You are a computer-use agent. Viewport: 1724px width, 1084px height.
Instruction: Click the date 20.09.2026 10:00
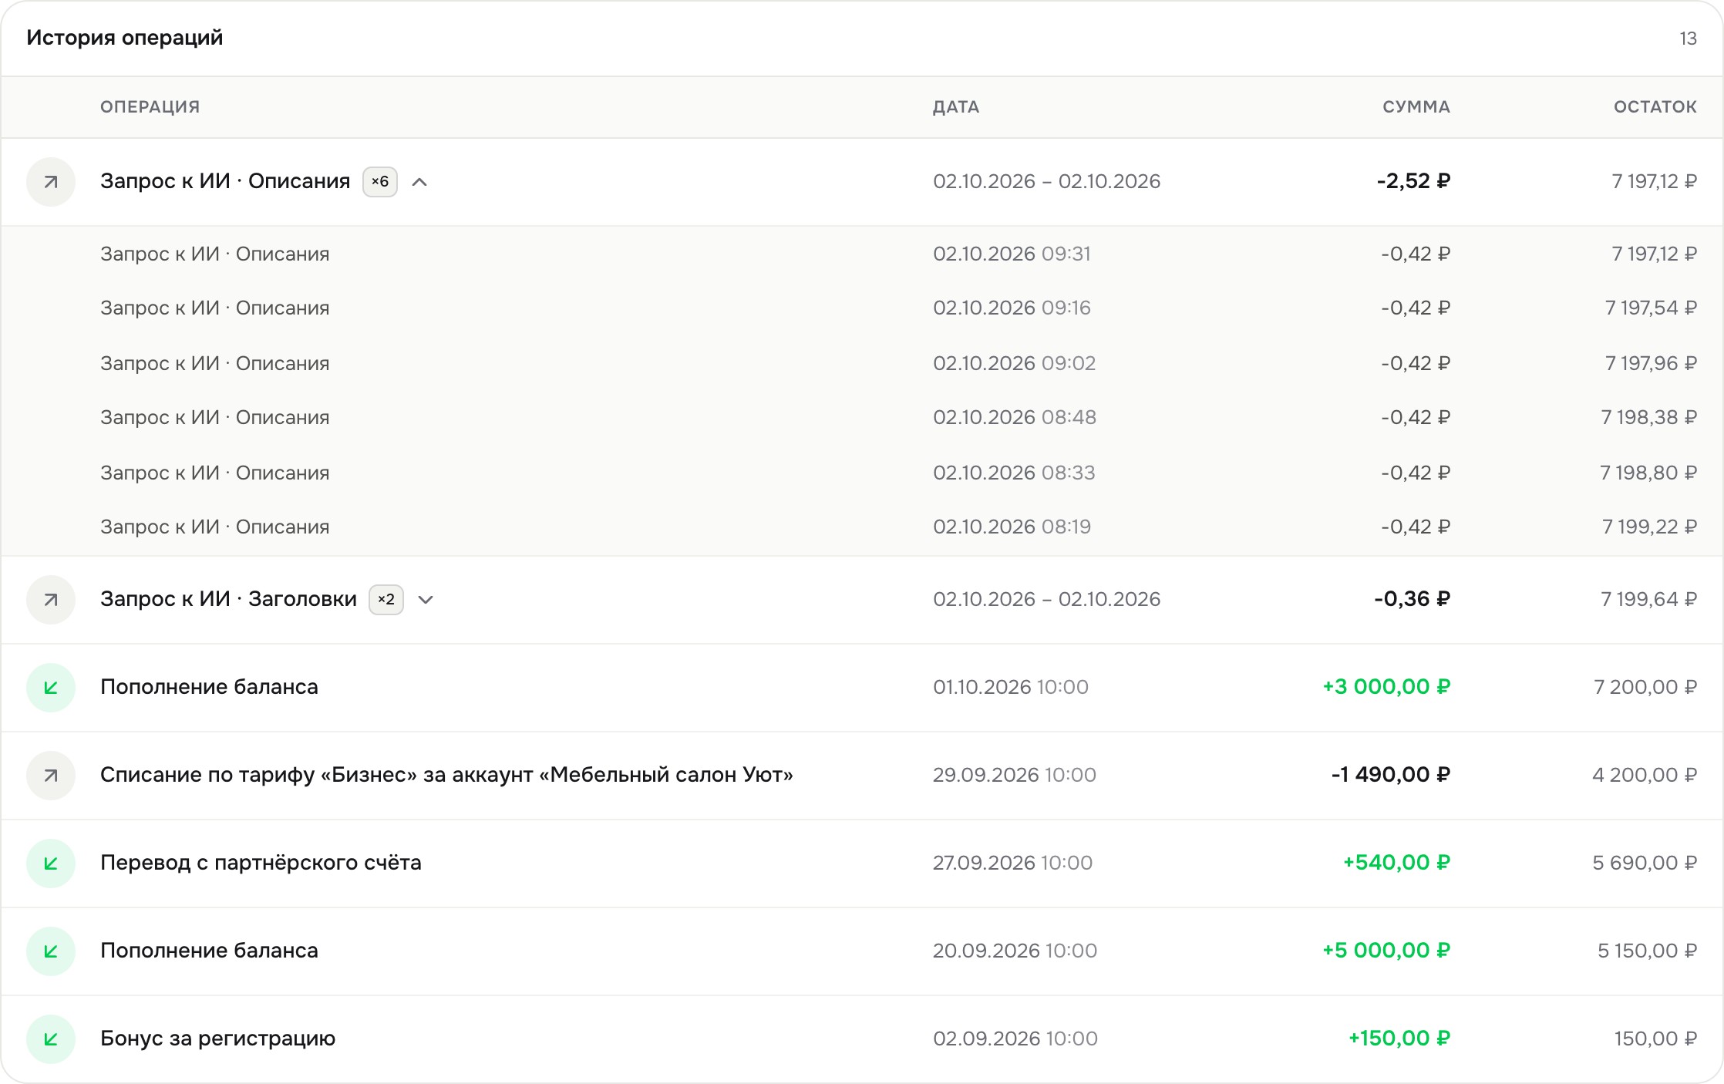pos(1015,951)
